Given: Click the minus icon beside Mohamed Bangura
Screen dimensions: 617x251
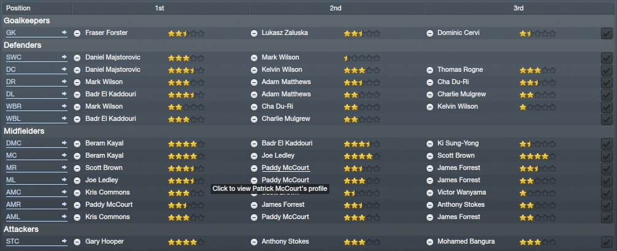Looking at the screenshot, I should [430, 242].
